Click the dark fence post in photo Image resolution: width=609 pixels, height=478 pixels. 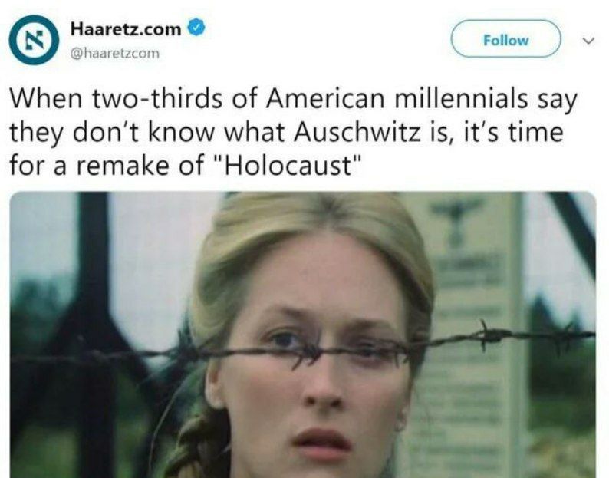pyautogui.click(x=93, y=335)
